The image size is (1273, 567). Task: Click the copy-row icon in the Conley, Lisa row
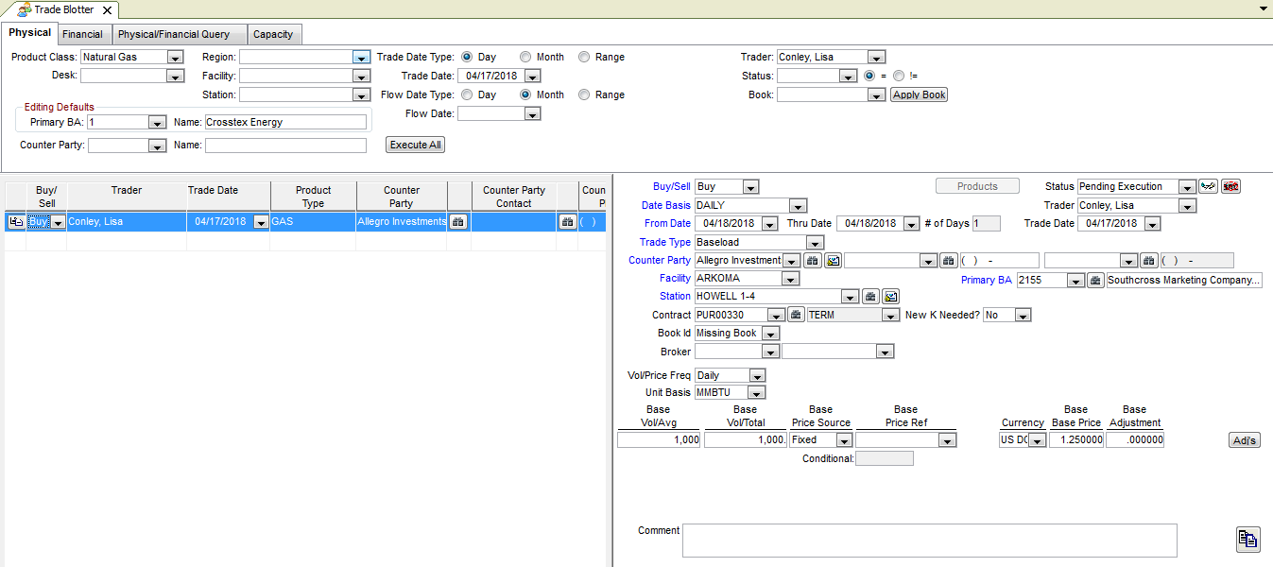click(x=16, y=221)
